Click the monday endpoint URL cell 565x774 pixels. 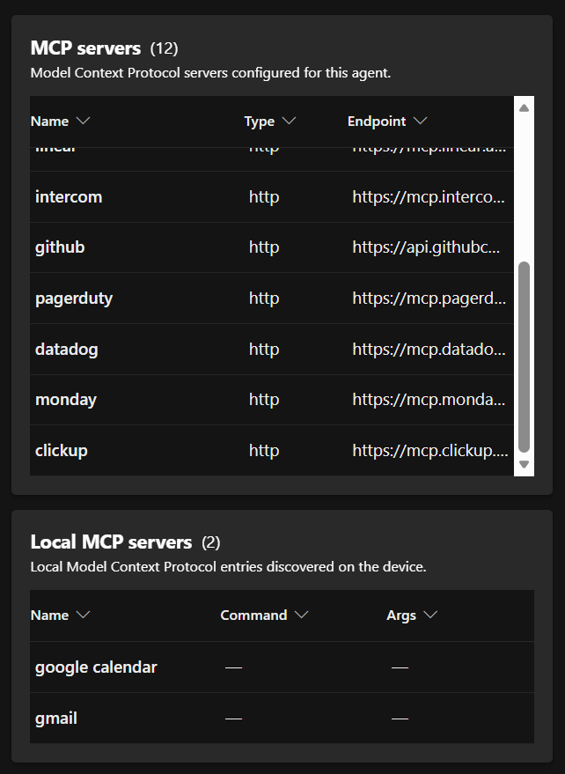(x=429, y=400)
